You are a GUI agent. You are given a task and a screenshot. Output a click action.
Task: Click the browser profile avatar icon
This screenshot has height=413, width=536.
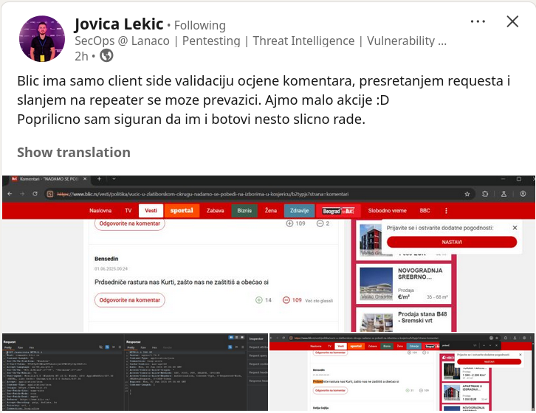click(523, 194)
